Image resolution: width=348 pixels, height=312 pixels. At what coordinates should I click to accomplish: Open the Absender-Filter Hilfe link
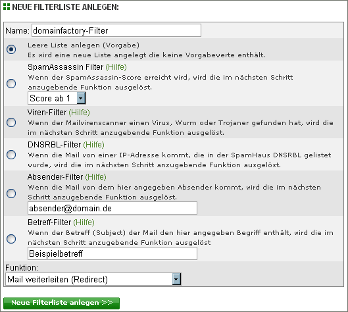click(x=95, y=177)
